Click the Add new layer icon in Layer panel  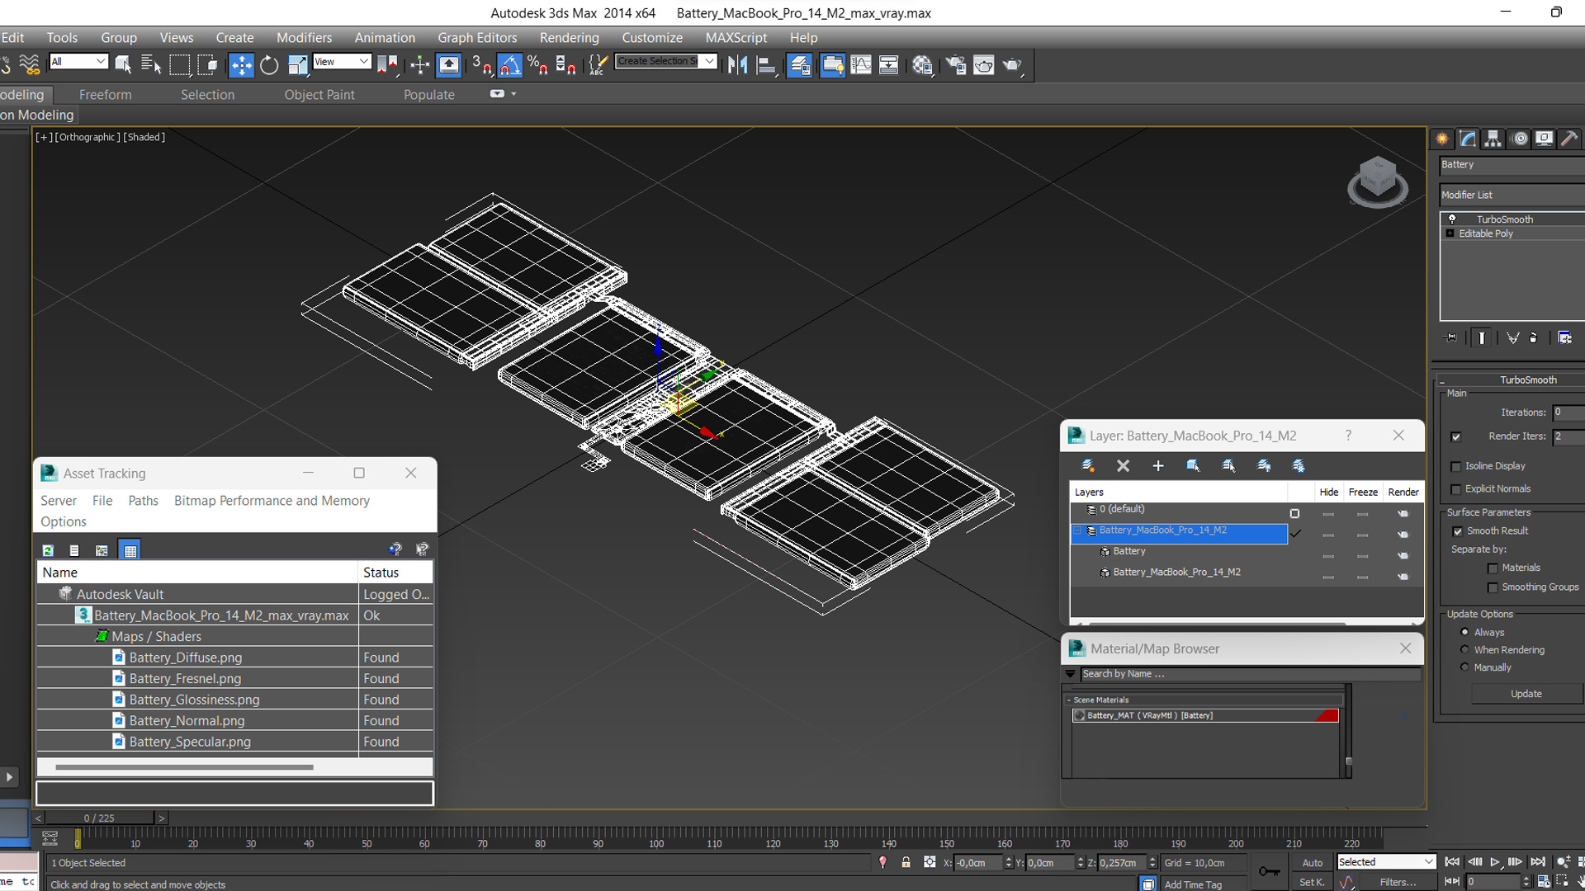pyautogui.click(x=1157, y=465)
